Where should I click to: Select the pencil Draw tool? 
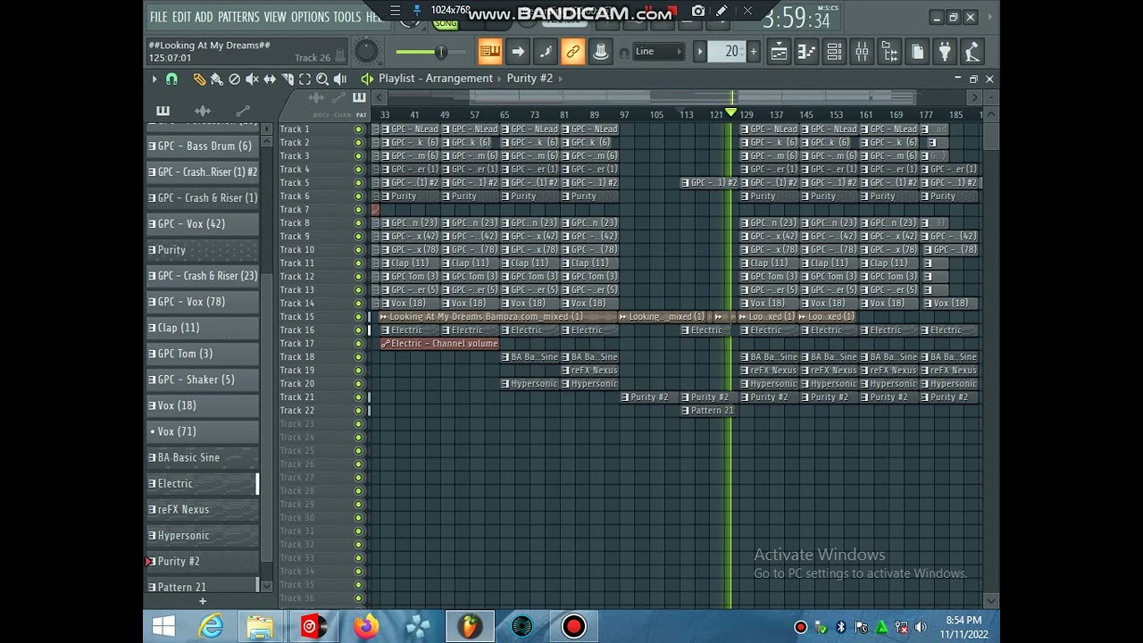pos(199,79)
